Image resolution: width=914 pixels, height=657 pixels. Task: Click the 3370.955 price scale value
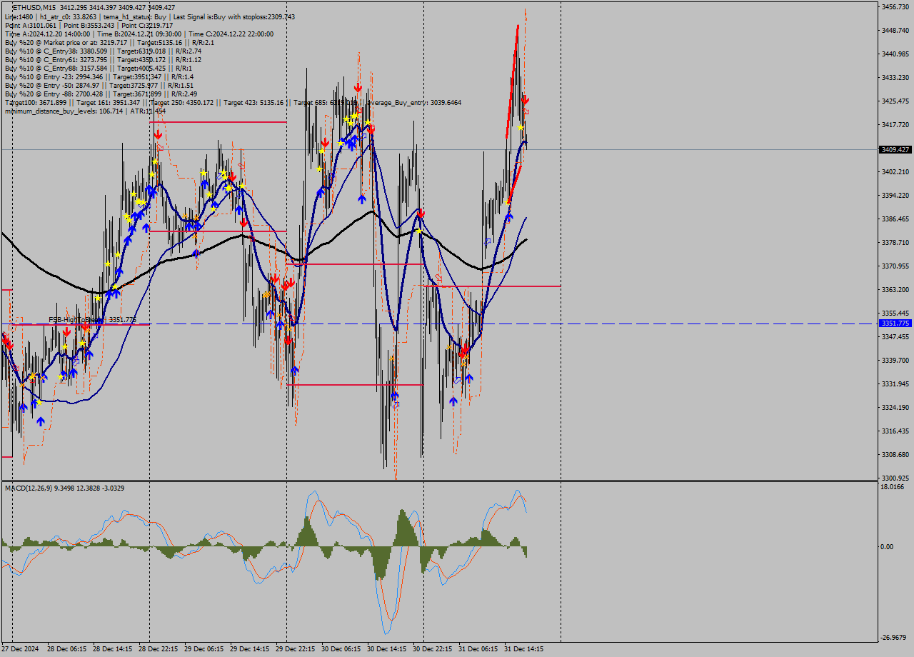click(895, 266)
